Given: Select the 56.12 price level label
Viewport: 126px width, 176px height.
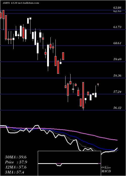Looking at the screenshot, I should (117, 108).
